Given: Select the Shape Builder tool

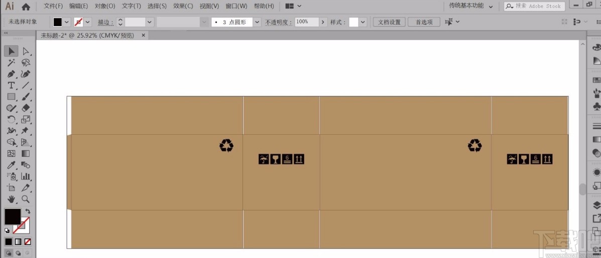Looking at the screenshot, I should [11, 142].
